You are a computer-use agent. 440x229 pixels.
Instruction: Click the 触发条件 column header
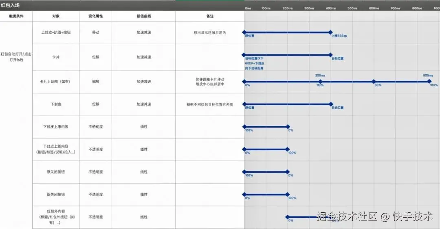pyautogui.click(x=16, y=16)
